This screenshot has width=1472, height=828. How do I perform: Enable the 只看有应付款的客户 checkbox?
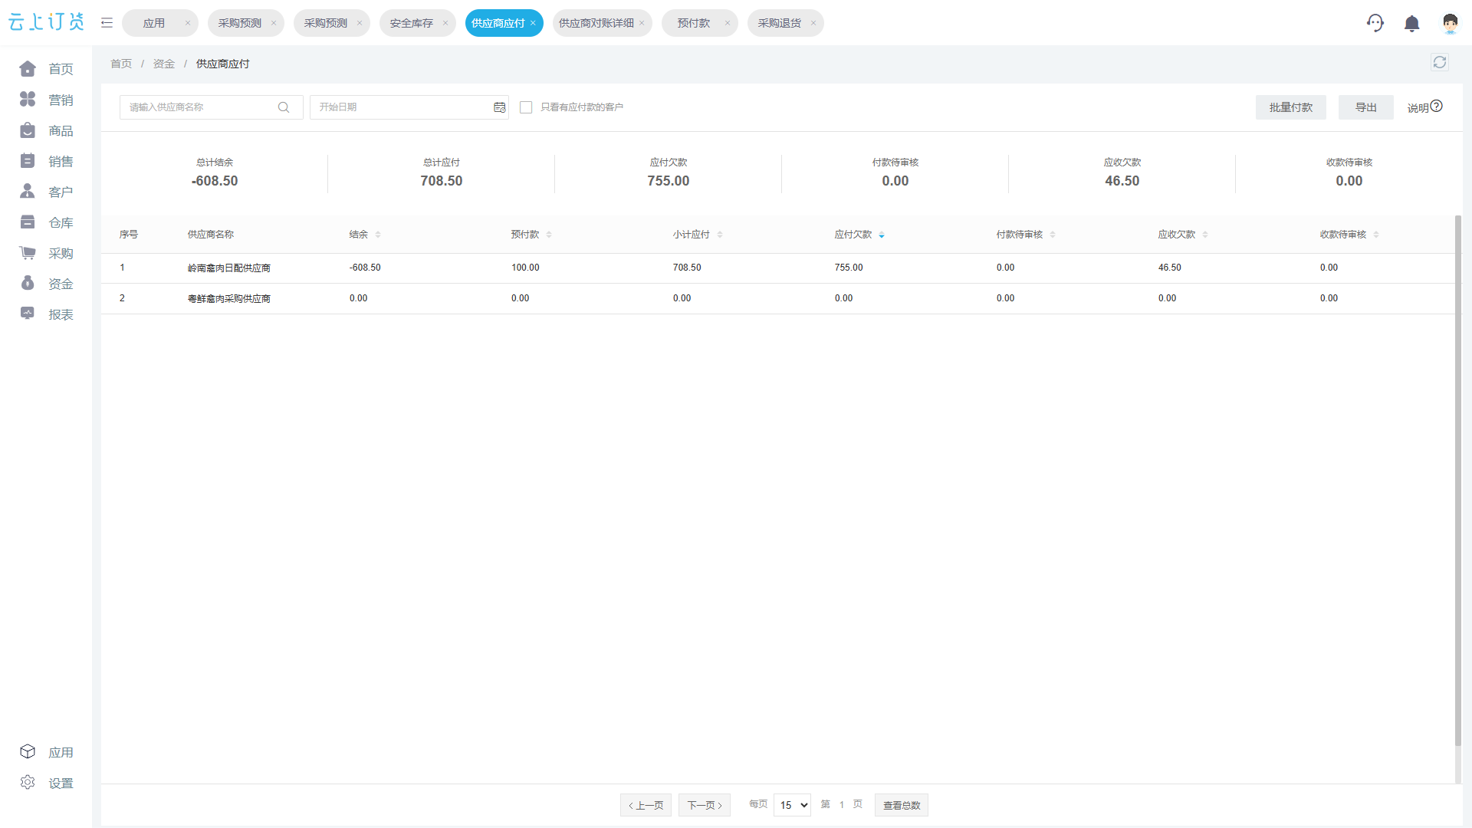pos(526,107)
